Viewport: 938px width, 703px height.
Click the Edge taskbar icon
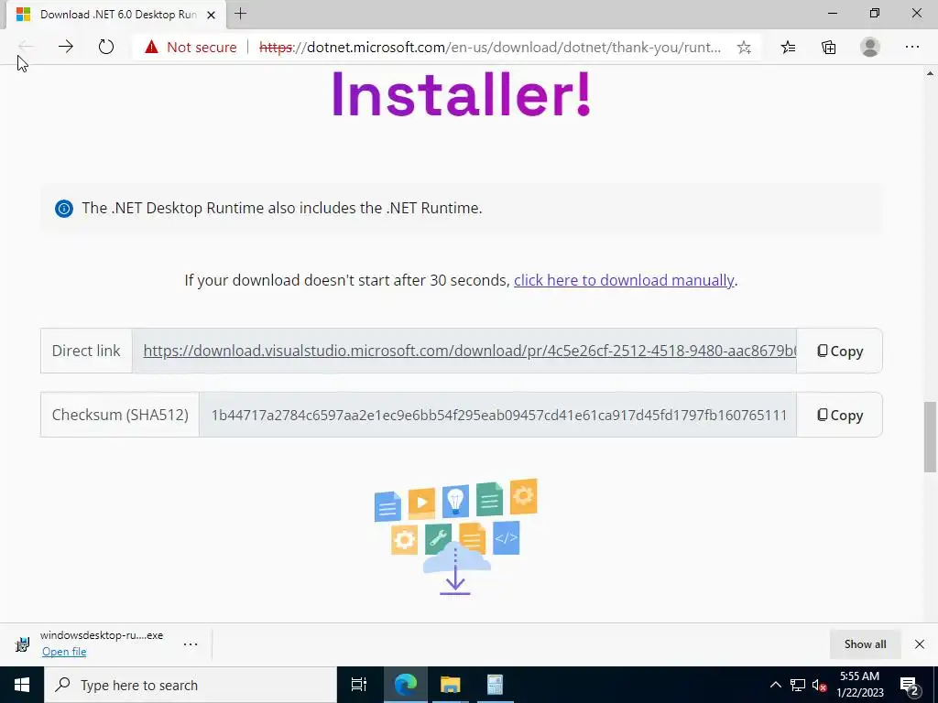(x=405, y=685)
